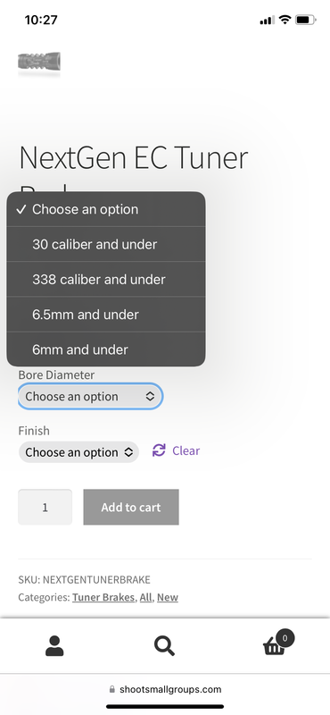Tap the search magnifier icon
This screenshot has width=330, height=715.
164,645
